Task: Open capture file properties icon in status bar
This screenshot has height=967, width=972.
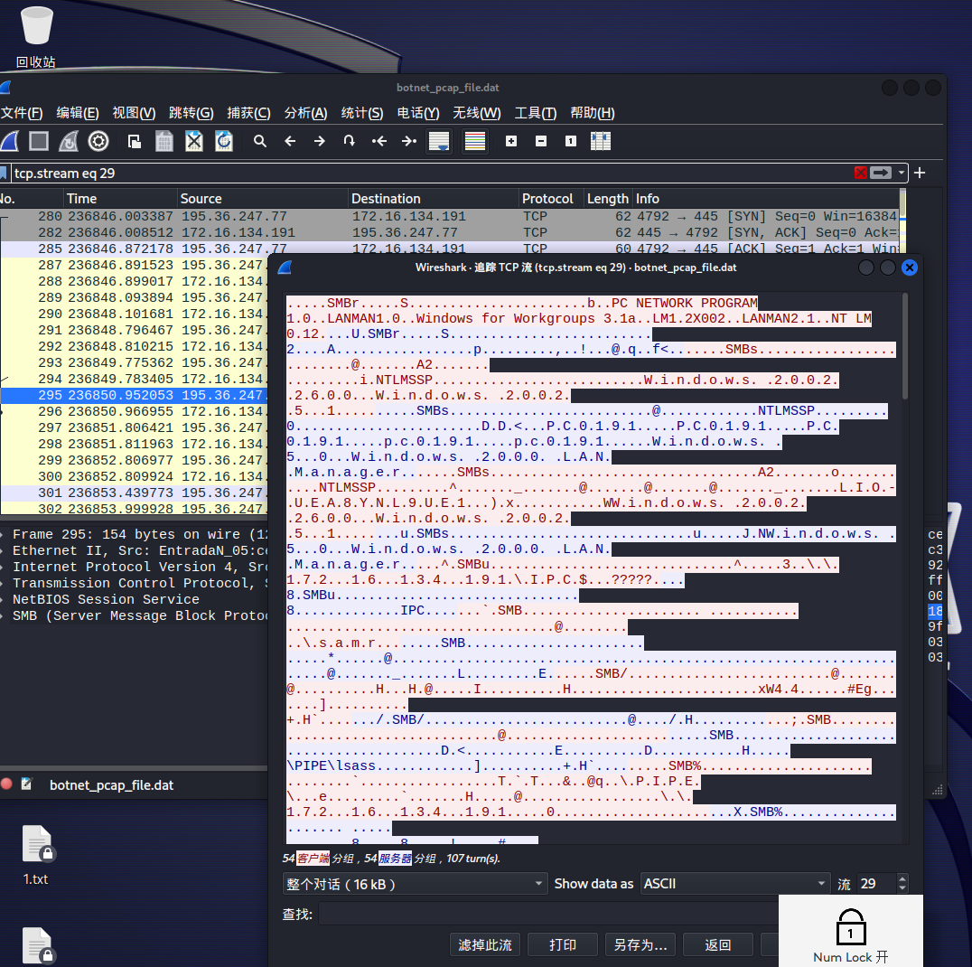Action: 27,784
